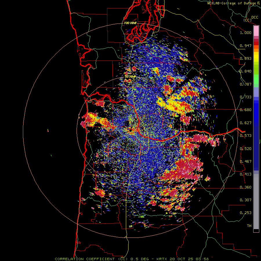
Task: Click the CORRELATION COEFFICIENT caption text
Action: (85, 259)
